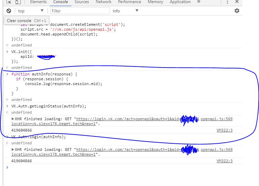259x186 pixels.
Task: Toggle the device toolbar icon
Action: pos(18,2)
